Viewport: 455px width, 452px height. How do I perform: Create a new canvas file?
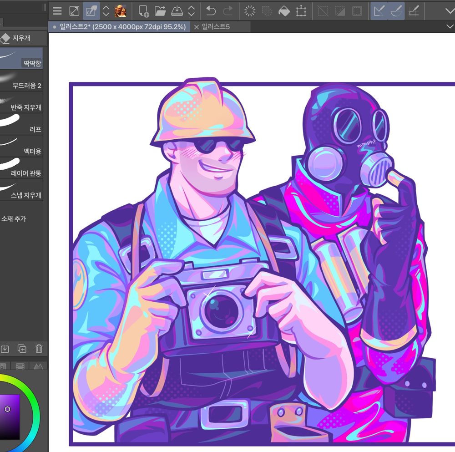[143, 11]
